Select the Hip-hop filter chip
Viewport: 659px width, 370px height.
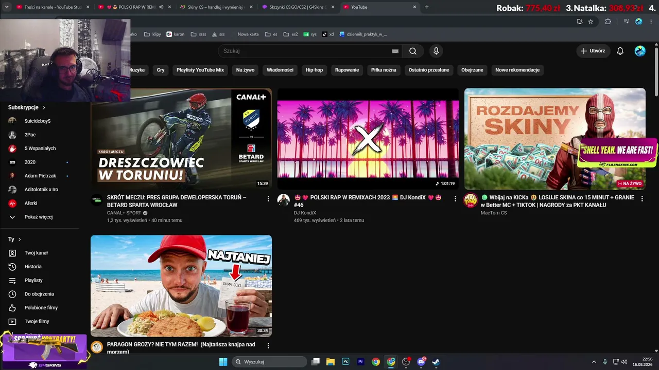[314, 70]
